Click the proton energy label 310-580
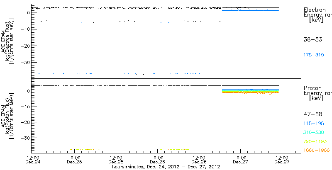332x170 pixels. click(x=314, y=133)
